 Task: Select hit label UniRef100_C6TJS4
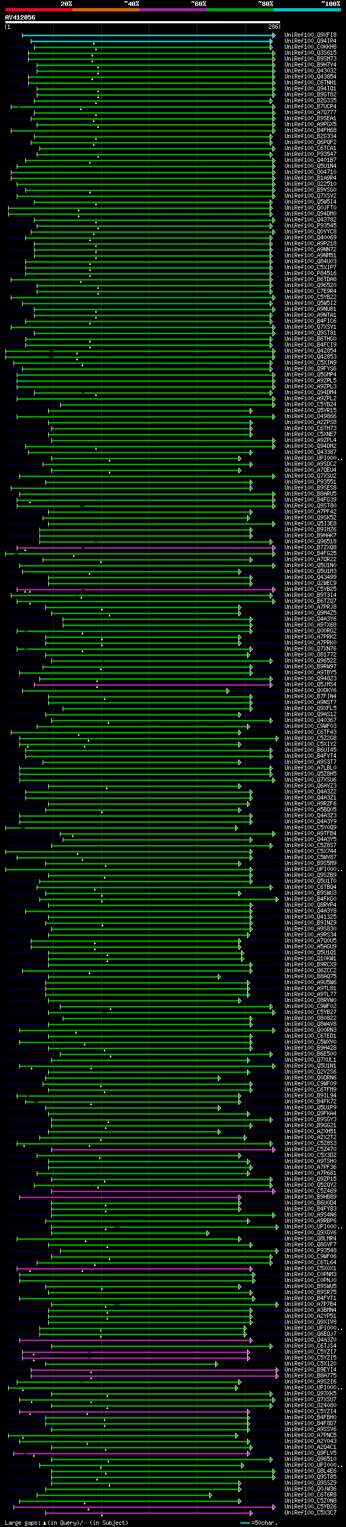(310, 1346)
